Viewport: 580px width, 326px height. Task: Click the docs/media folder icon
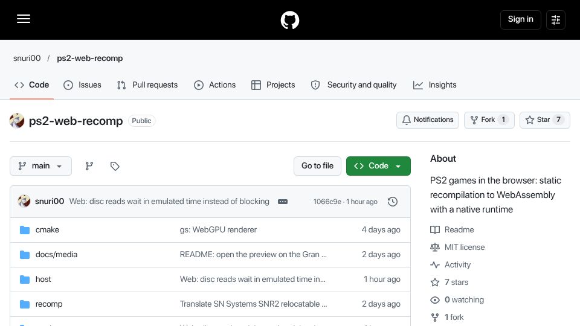pos(25,255)
